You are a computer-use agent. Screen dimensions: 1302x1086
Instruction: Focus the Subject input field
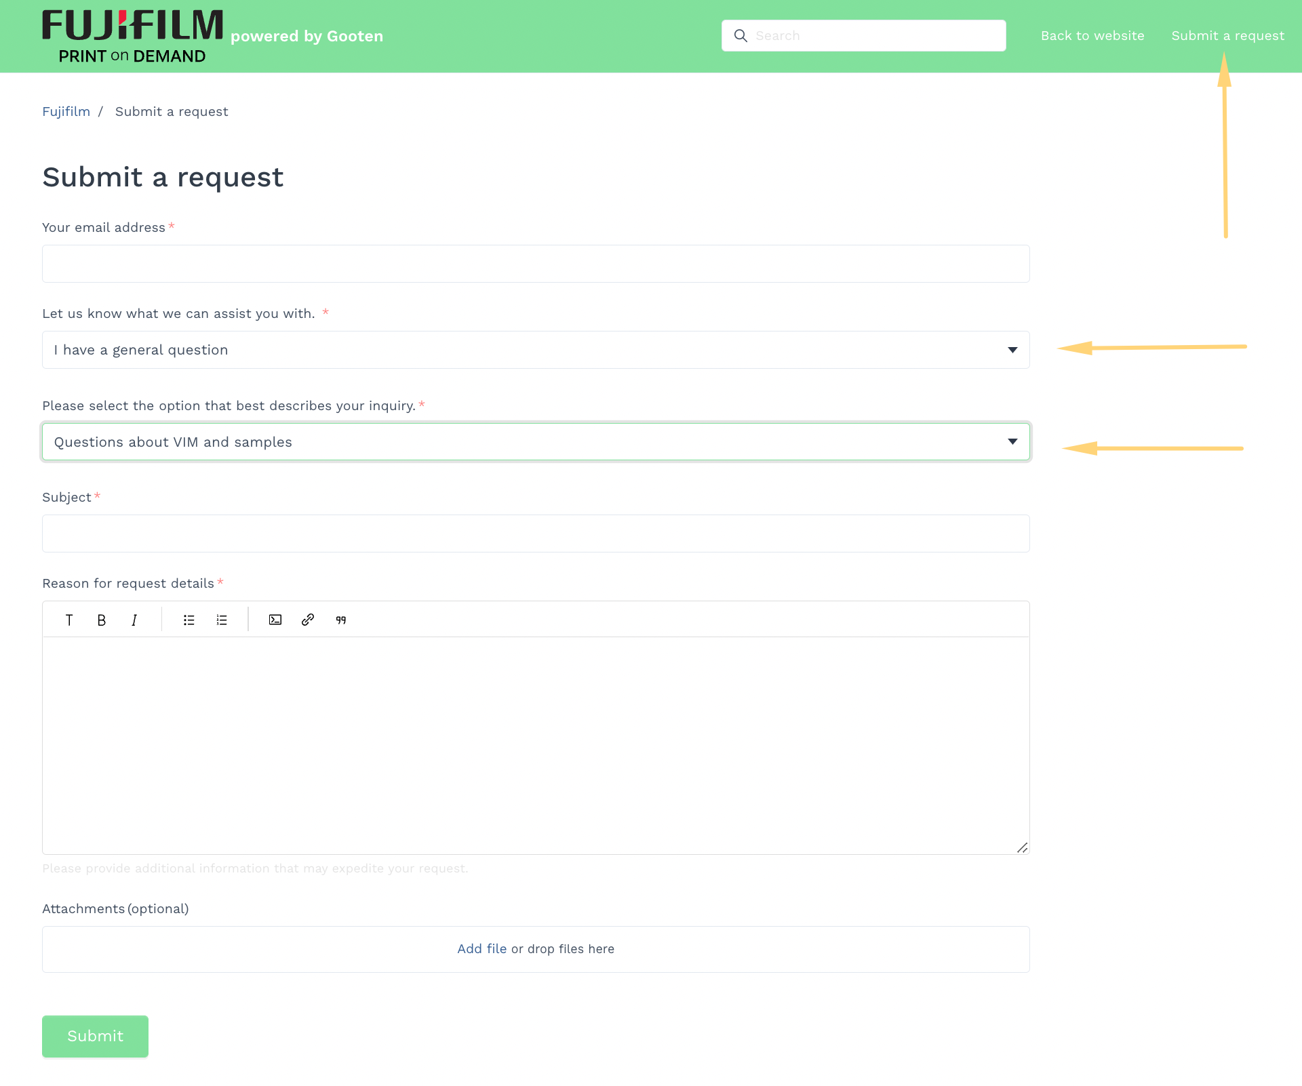536,534
